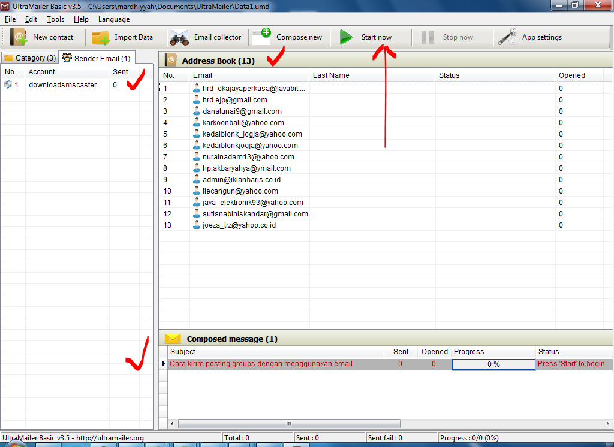Select downloadsmscaster... sender account row
This screenshot has width=614, height=447.
(x=77, y=84)
